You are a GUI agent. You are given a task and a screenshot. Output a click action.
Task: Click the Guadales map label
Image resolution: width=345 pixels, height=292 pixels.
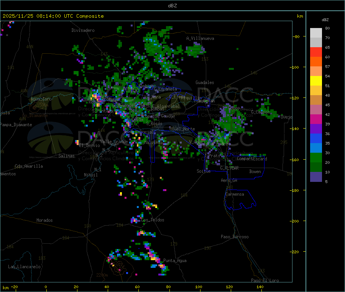[205, 82]
